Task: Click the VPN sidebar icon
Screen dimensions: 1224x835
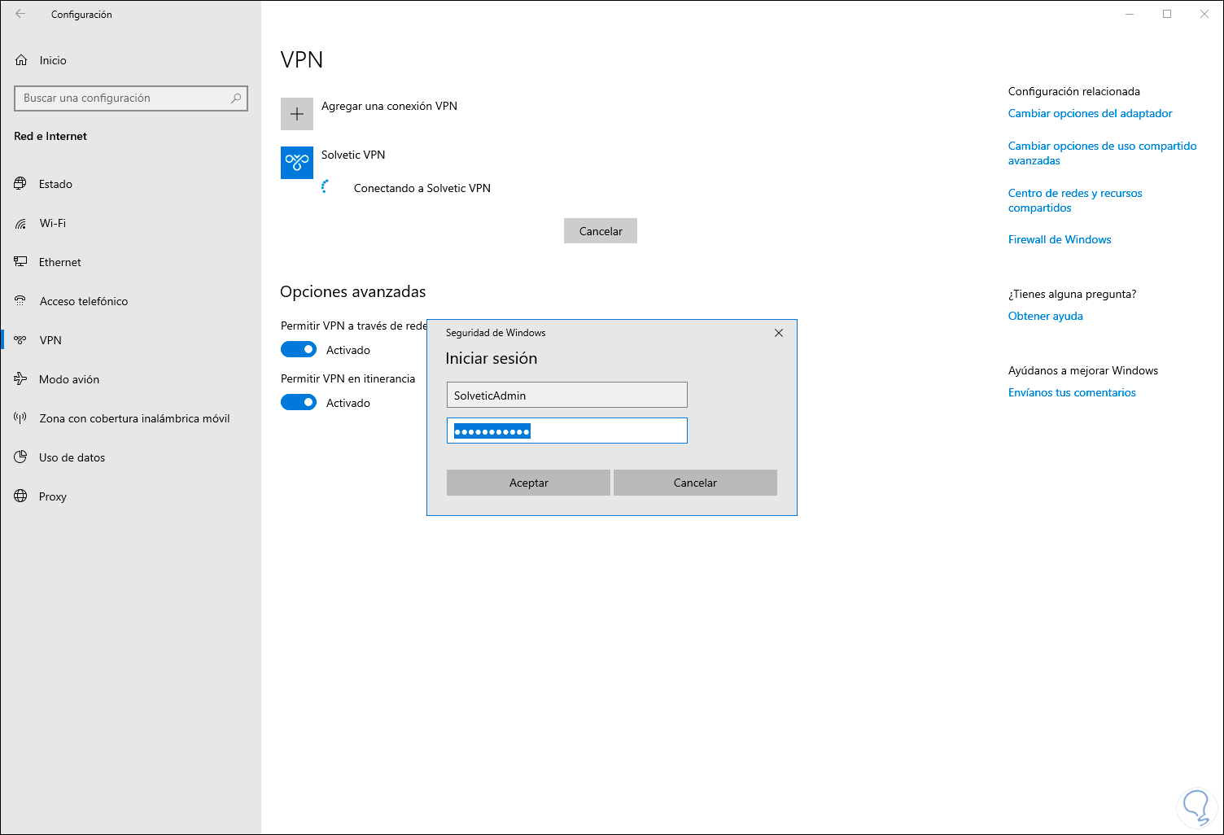Action: (20, 340)
